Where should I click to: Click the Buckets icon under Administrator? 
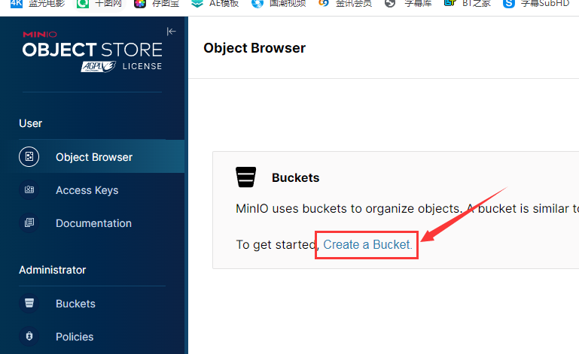29,304
